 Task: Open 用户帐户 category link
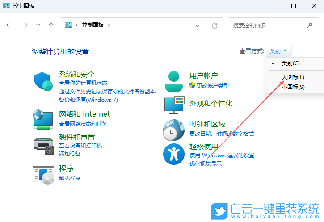[x=203, y=75]
